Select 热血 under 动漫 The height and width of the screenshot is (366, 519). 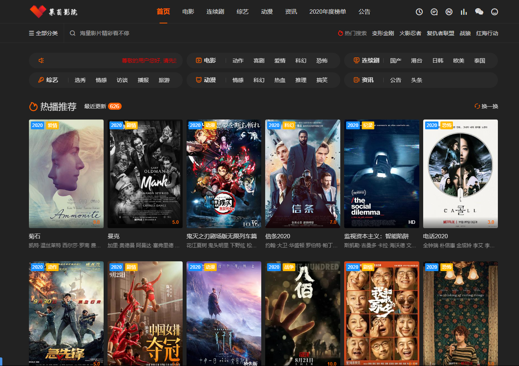point(280,80)
